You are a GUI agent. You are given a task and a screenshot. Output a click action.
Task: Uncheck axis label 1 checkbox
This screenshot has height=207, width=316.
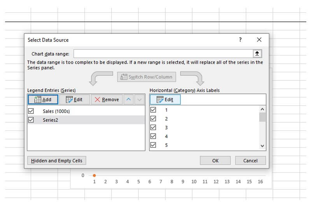pos(153,110)
